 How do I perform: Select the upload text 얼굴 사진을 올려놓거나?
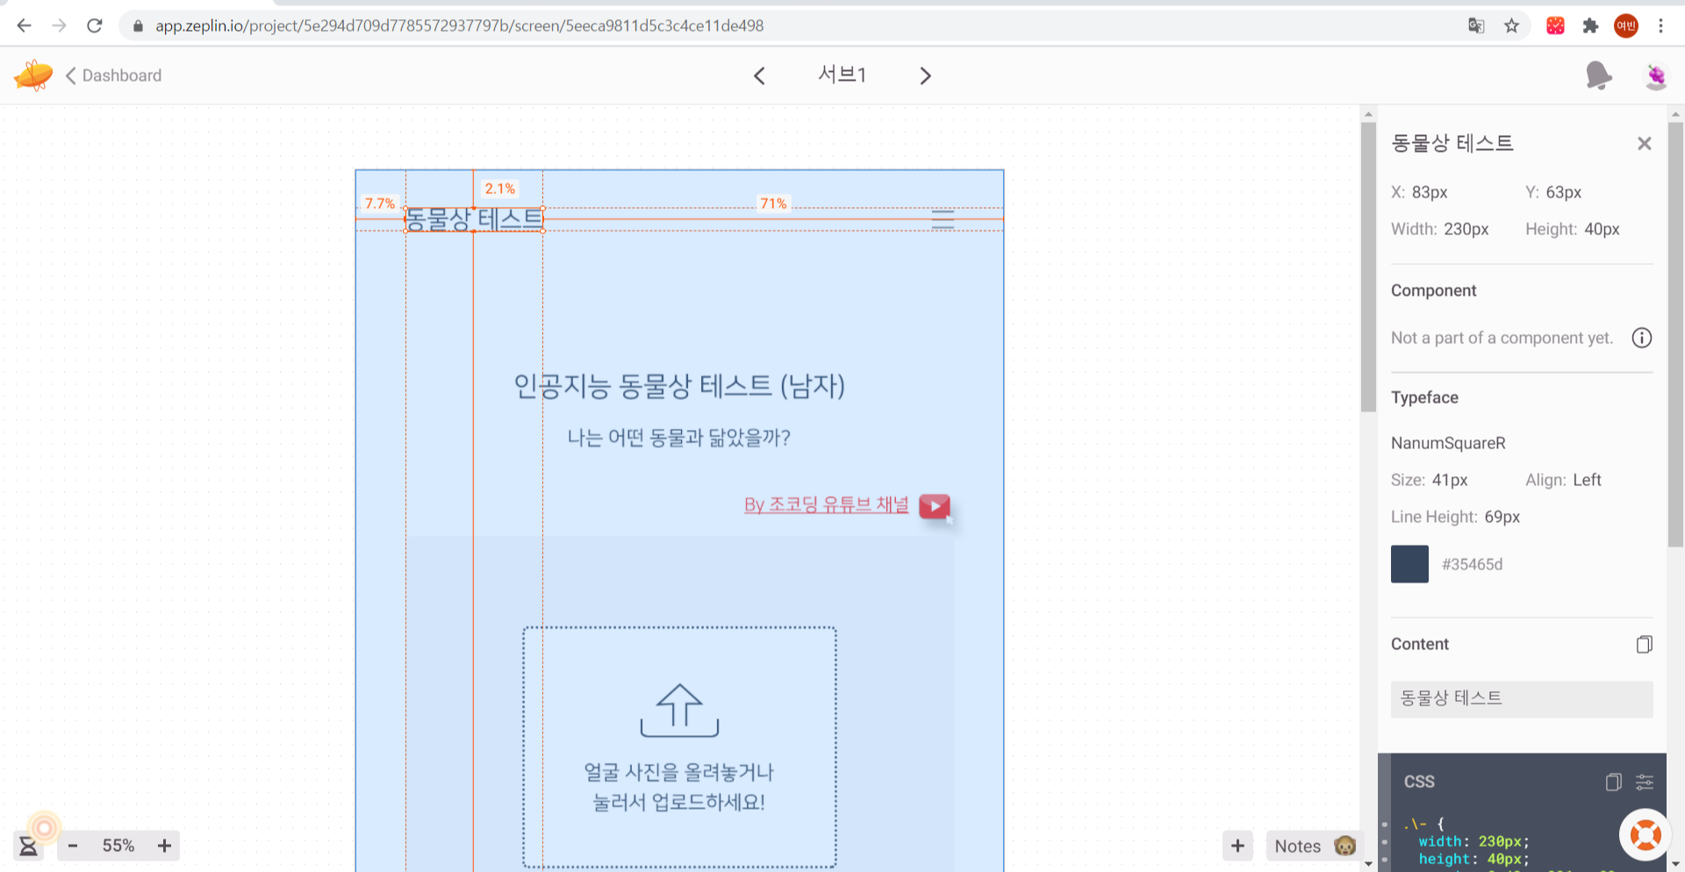click(x=679, y=772)
